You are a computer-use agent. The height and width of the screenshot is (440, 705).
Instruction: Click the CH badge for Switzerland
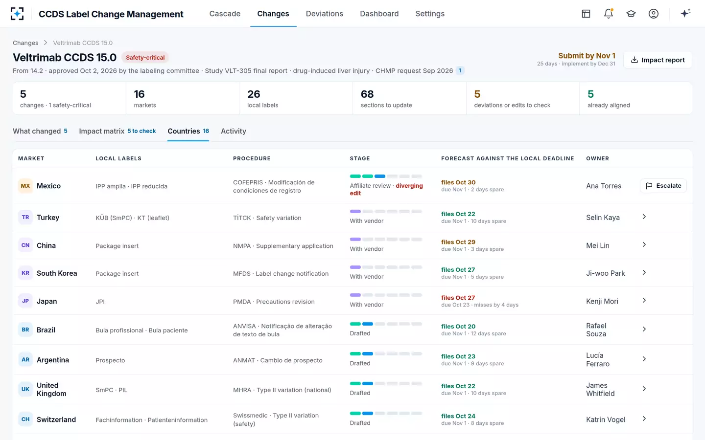[25, 419]
